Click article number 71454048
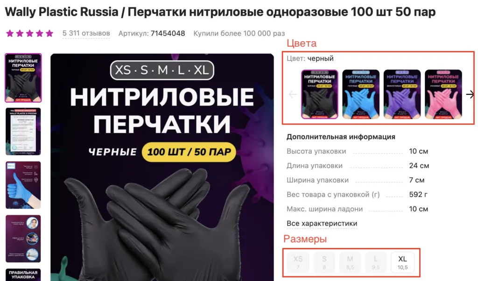 tap(168, 33)
